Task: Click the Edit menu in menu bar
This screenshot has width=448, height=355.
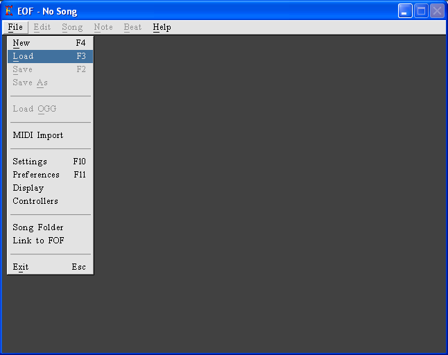Action: coord(42,27)
